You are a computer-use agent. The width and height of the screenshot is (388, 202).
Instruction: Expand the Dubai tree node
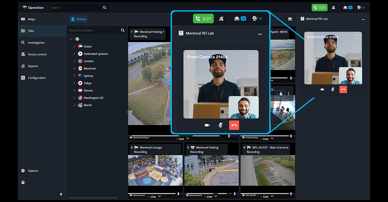[74, 46]
